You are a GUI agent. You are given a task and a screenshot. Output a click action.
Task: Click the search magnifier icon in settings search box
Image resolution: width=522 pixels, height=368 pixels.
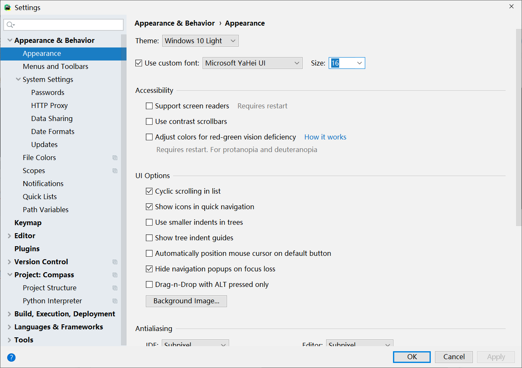pyautogui.click(x=10, y=25)
